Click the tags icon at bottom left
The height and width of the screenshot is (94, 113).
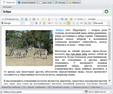tap(2, 92)
